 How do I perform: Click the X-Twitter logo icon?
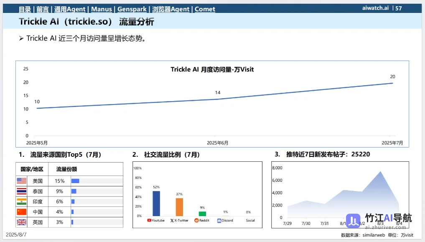tap(172, 221)
